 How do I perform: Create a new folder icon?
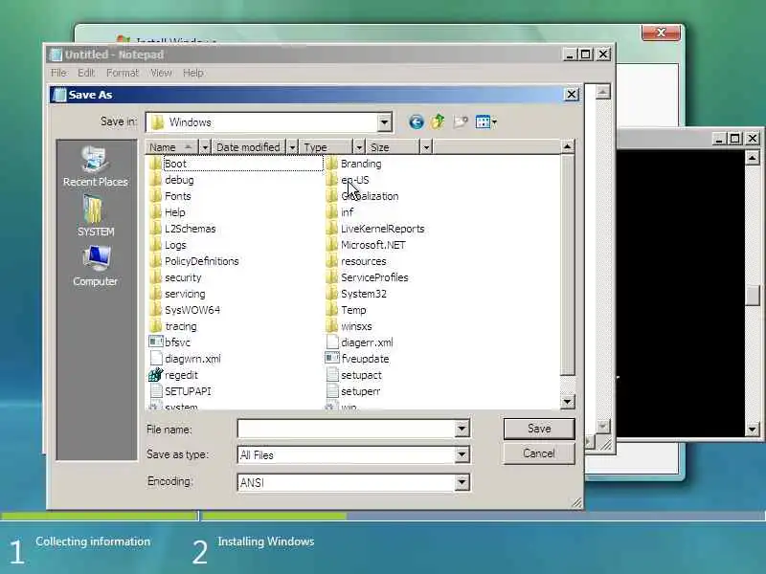[461, 121]
